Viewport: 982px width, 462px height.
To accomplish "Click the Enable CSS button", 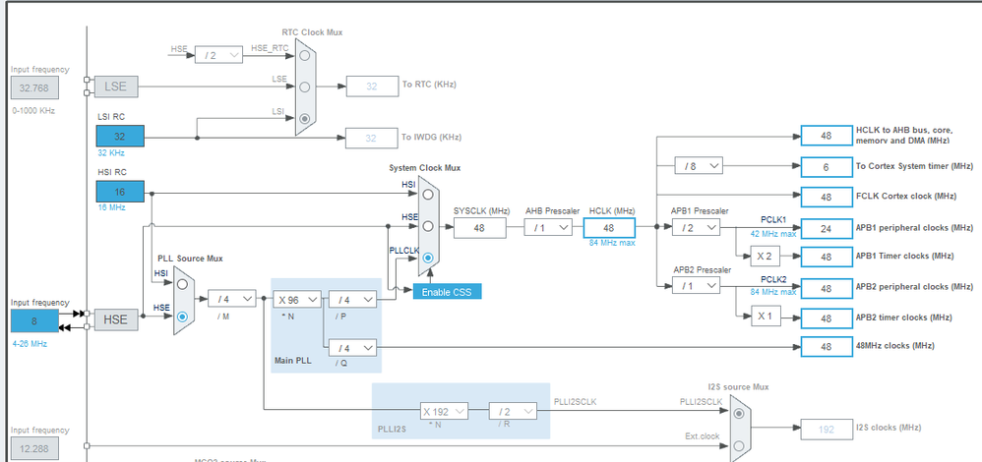I will tap(447, 292).
